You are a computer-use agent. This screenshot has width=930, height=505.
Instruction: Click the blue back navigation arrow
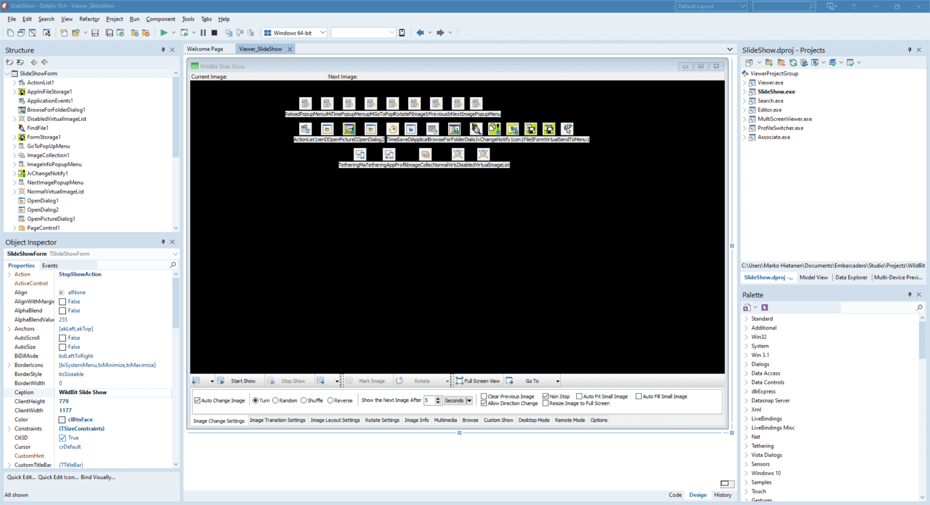pyautogui.click(x=420, y=33)
